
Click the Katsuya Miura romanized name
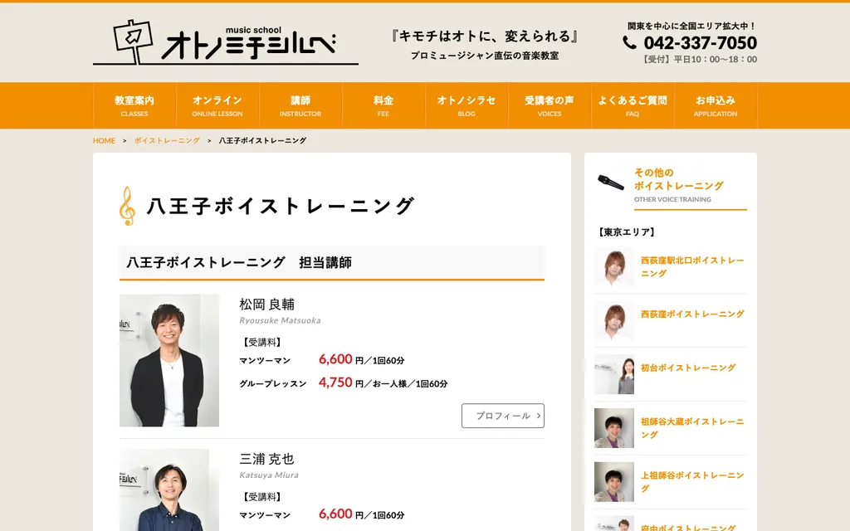(269, 475)
